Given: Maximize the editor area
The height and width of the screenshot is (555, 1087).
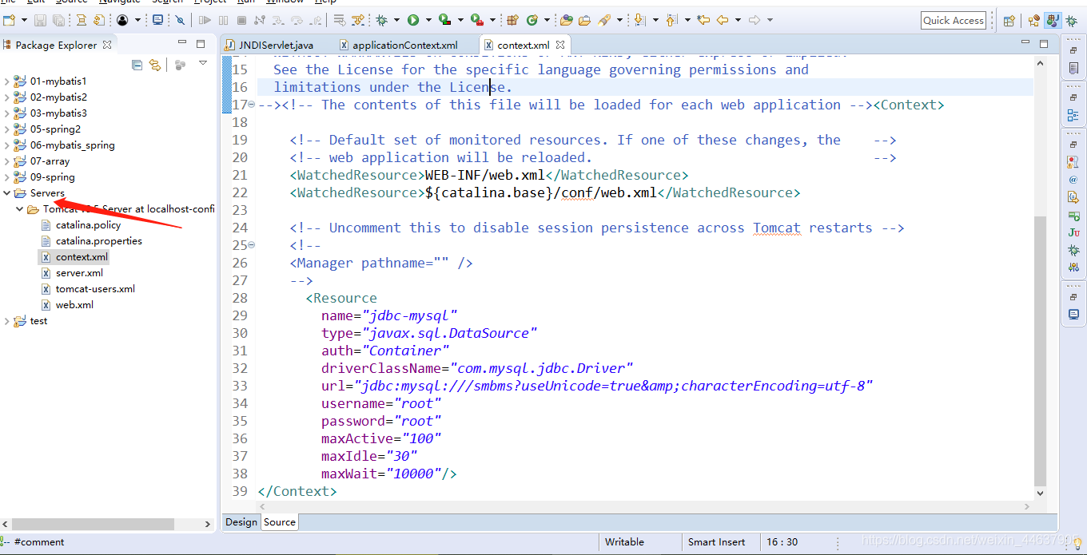Looking at the screenshot, I should (1044, 44).
